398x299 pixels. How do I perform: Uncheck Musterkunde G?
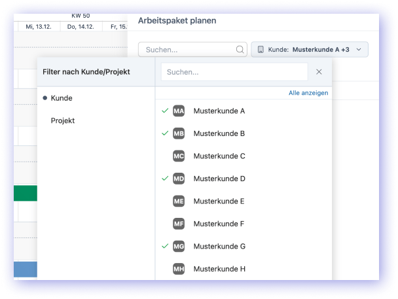[x=244, y=247]
